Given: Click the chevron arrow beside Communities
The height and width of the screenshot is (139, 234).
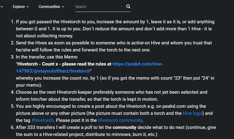Looking at the screenshot, I should point(63,7).
